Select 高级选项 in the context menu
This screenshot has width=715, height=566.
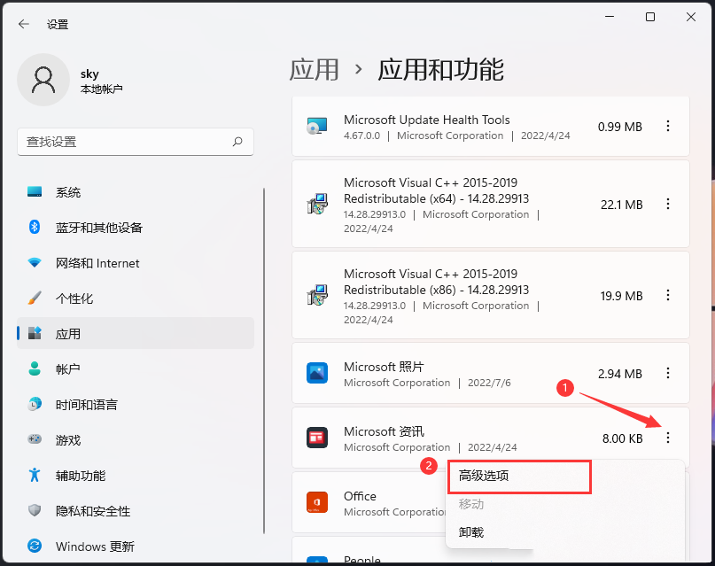click(519, 477)
